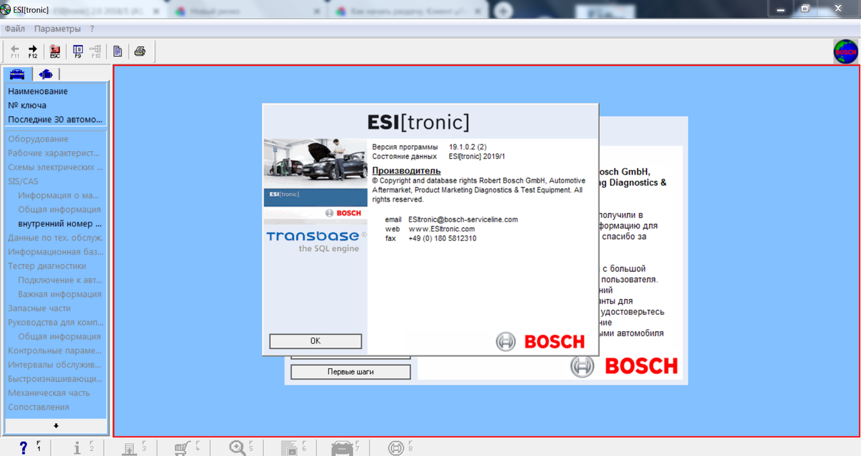Select Руководства для комп... entry
The height and width of the screenshot is (456, 861).
click(56, 322)
